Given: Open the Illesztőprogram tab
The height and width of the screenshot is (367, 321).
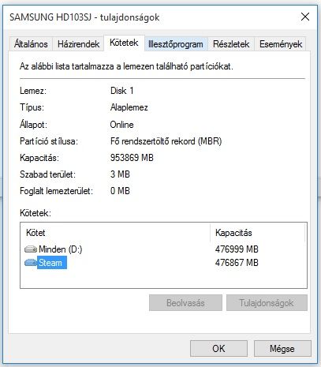Looking at the screenshot, I should click(176, 44).
